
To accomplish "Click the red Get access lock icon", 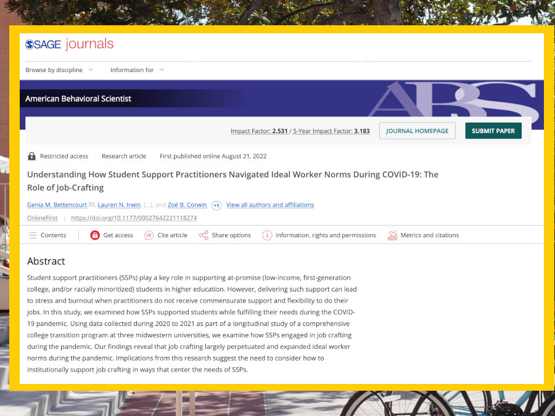I will point(95,235).
